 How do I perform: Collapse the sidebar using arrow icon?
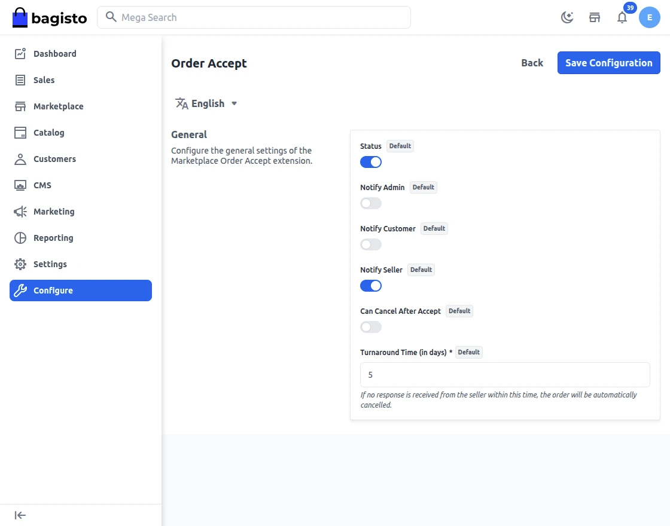(x=20, y=515)
